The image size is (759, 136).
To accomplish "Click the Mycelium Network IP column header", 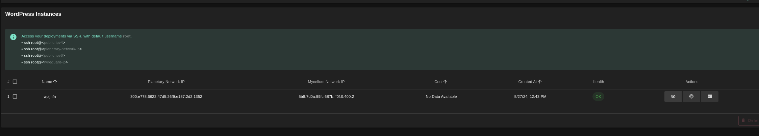I will [326, 82].
